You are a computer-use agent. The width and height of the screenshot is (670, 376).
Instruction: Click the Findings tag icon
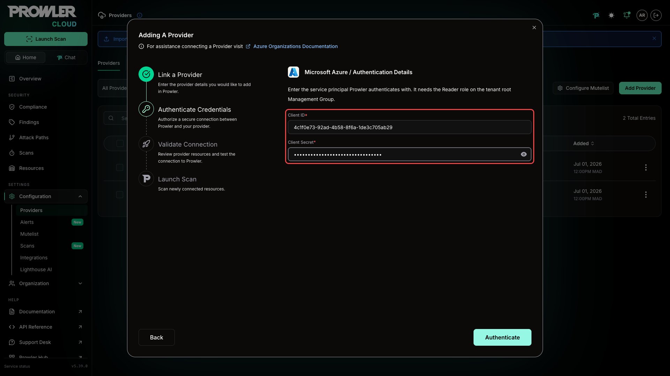12,122
